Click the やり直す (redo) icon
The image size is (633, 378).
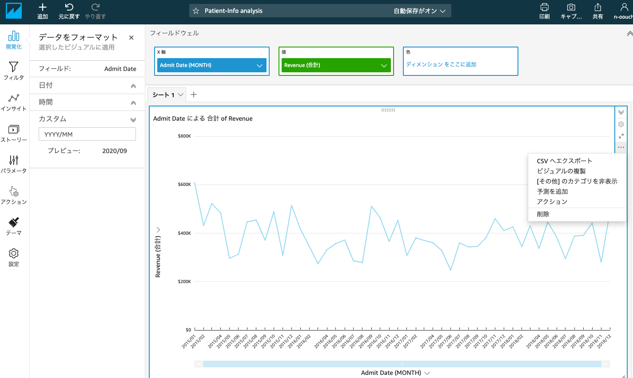pyautogui.click(x=96, y=7)
